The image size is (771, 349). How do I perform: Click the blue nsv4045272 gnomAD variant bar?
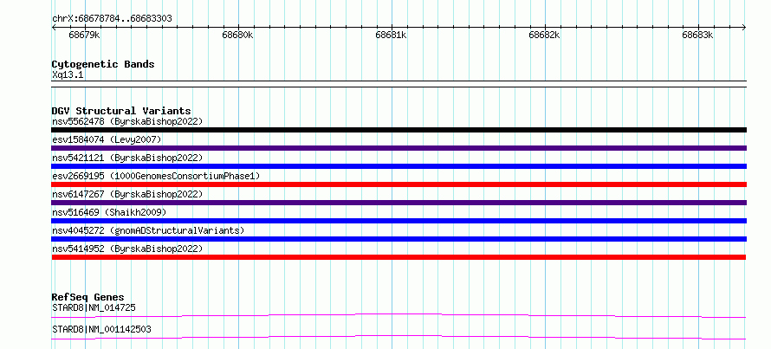point(398,239)
